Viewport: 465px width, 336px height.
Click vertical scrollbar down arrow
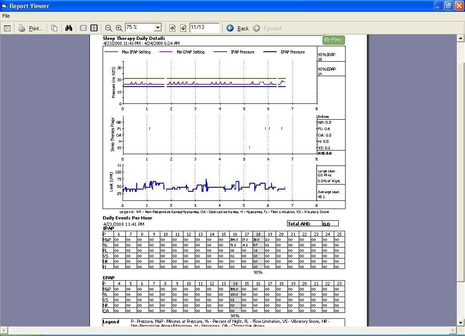[x=460, y=323]
